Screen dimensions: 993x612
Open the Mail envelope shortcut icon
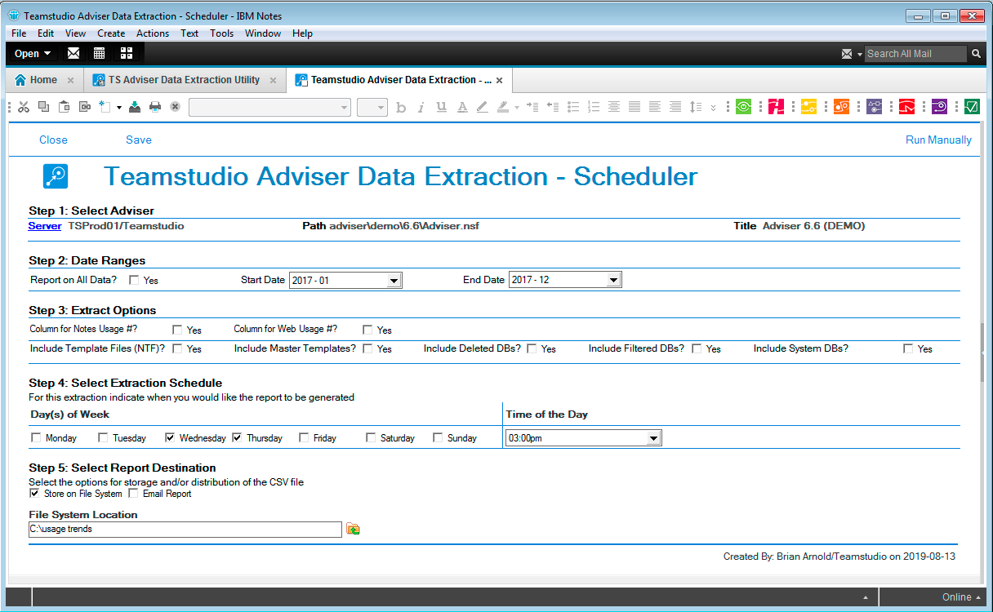pos(73,53)
